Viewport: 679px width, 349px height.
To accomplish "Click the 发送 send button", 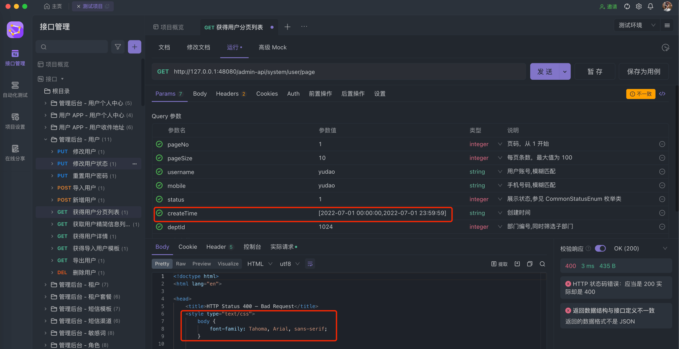I will (x=545, y=72).
